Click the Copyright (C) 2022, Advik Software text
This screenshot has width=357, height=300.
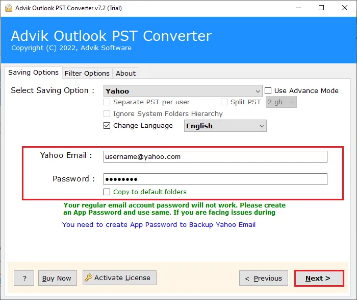click(x=71, y=48)
